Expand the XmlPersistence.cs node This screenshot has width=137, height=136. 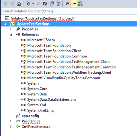point(11,127)
